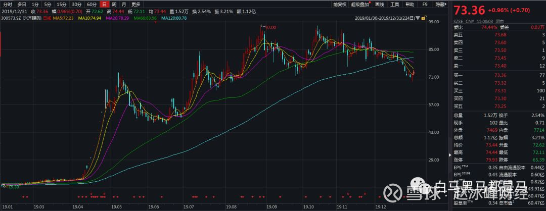The height and width of the screenshot is (211, 546).
Task: Select the 买一 73.36 bid row
Action: (499, 75)
